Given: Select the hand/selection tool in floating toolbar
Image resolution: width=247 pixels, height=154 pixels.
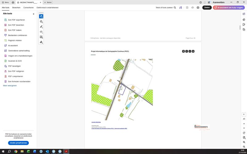Looking at the screenshot, I should point(41,16).
